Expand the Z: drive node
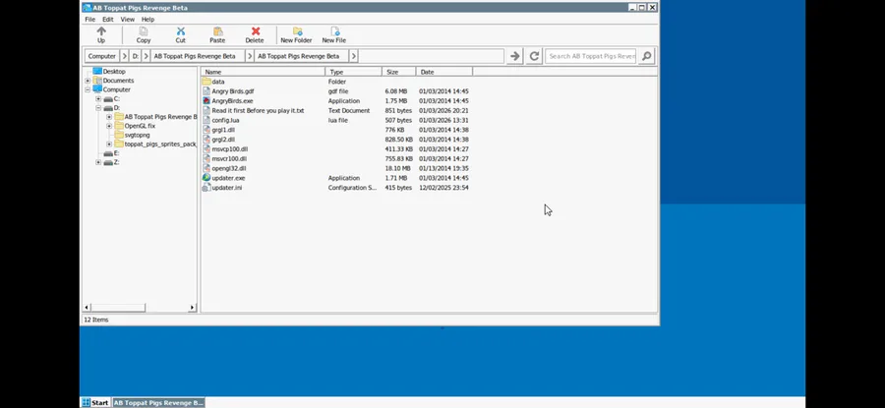This screenshot has width=885, height=408. coord(98,162)
